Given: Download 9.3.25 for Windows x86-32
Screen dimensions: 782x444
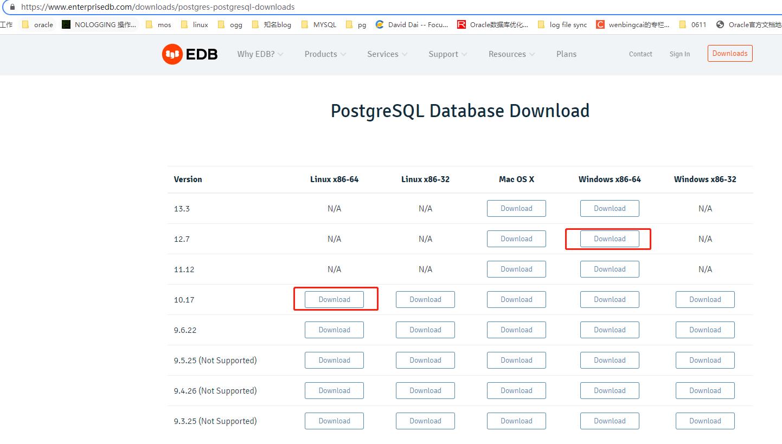Looking at the screenshot, I should click(705, 421).
